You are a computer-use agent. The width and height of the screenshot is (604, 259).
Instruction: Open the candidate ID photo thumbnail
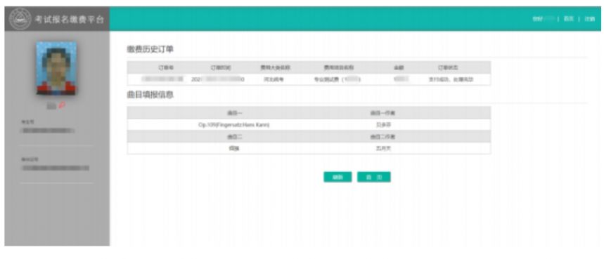point(56,68)
